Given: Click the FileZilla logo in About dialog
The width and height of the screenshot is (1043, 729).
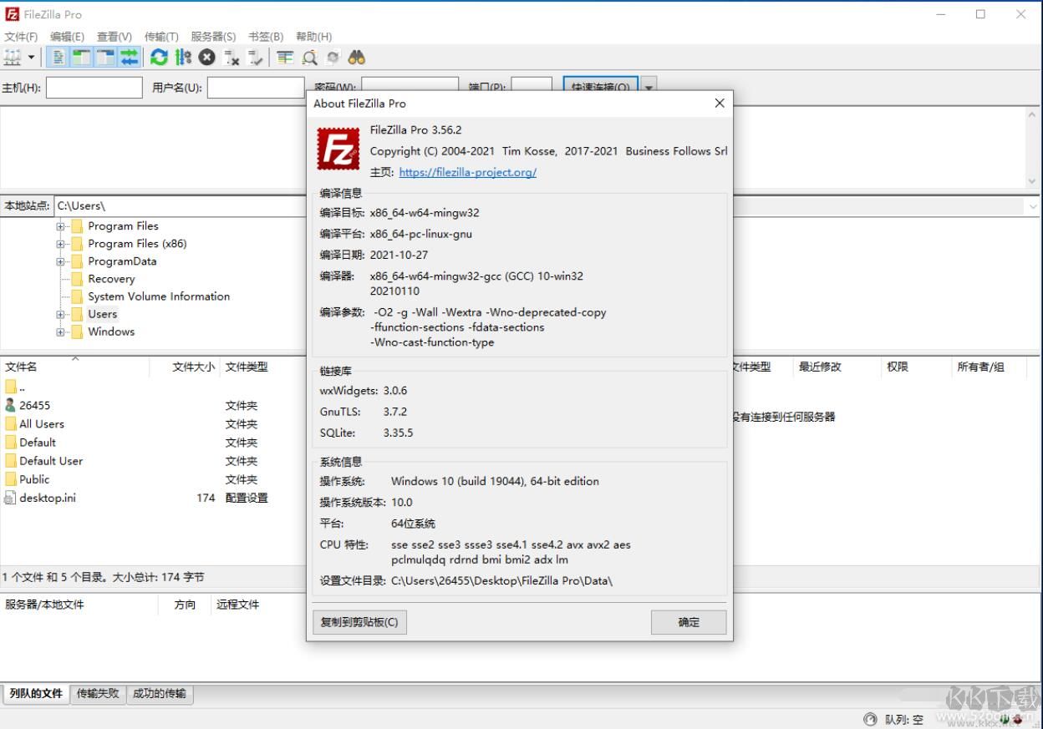Looking at the screenshot, I should coord(338,149).
